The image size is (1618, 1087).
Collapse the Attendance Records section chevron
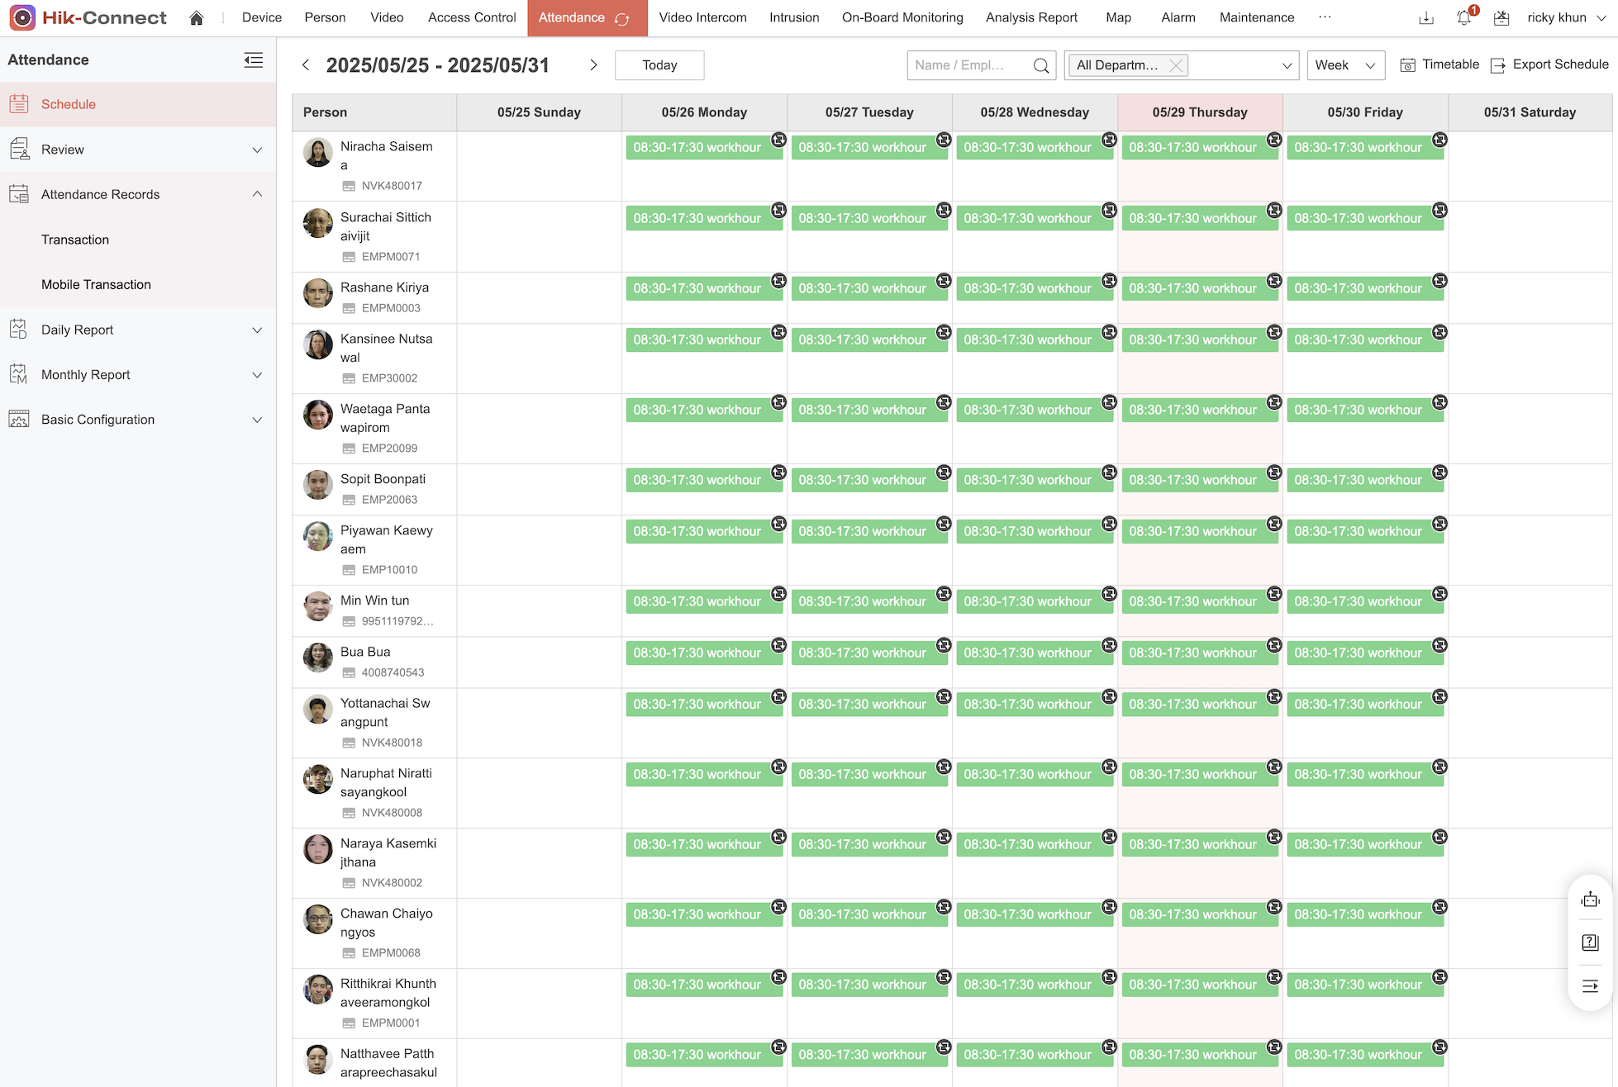click(257, 194)
